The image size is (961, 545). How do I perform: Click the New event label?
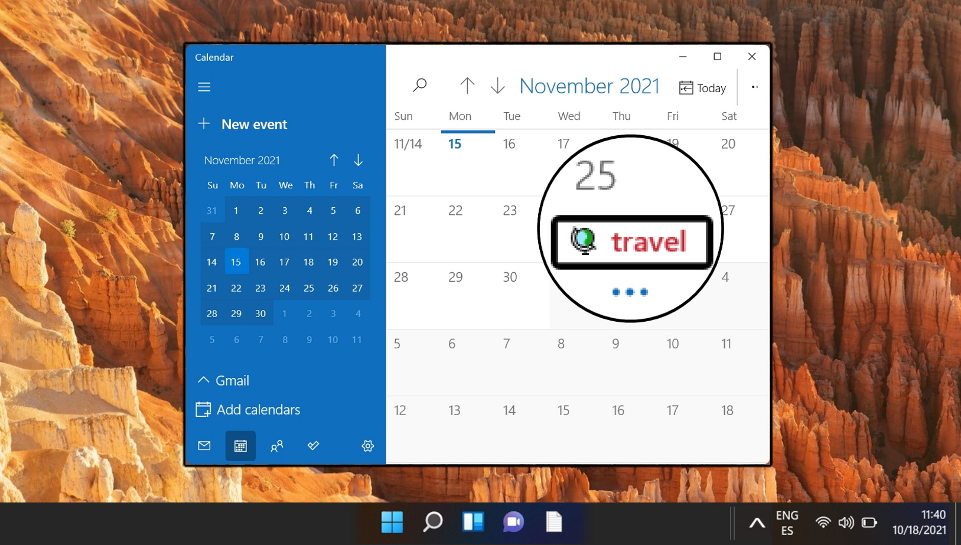pyautogui.click(x=254, y=124)
